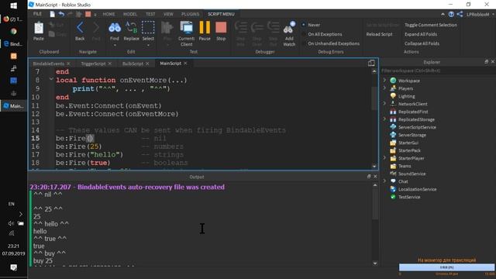The height and width of the screenshot is (279, 496).
Task: Select Workspace in Explorer
Action: [409, 81]
